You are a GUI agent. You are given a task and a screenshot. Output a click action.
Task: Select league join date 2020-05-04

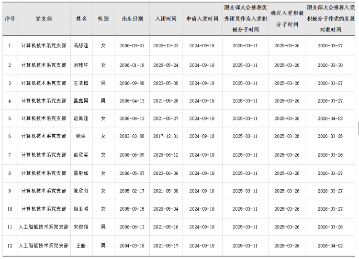click(x=166, y=209)
